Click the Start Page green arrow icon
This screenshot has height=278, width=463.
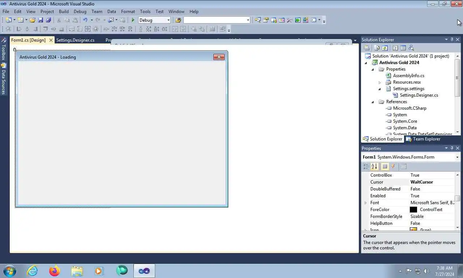tap(297, 20)
